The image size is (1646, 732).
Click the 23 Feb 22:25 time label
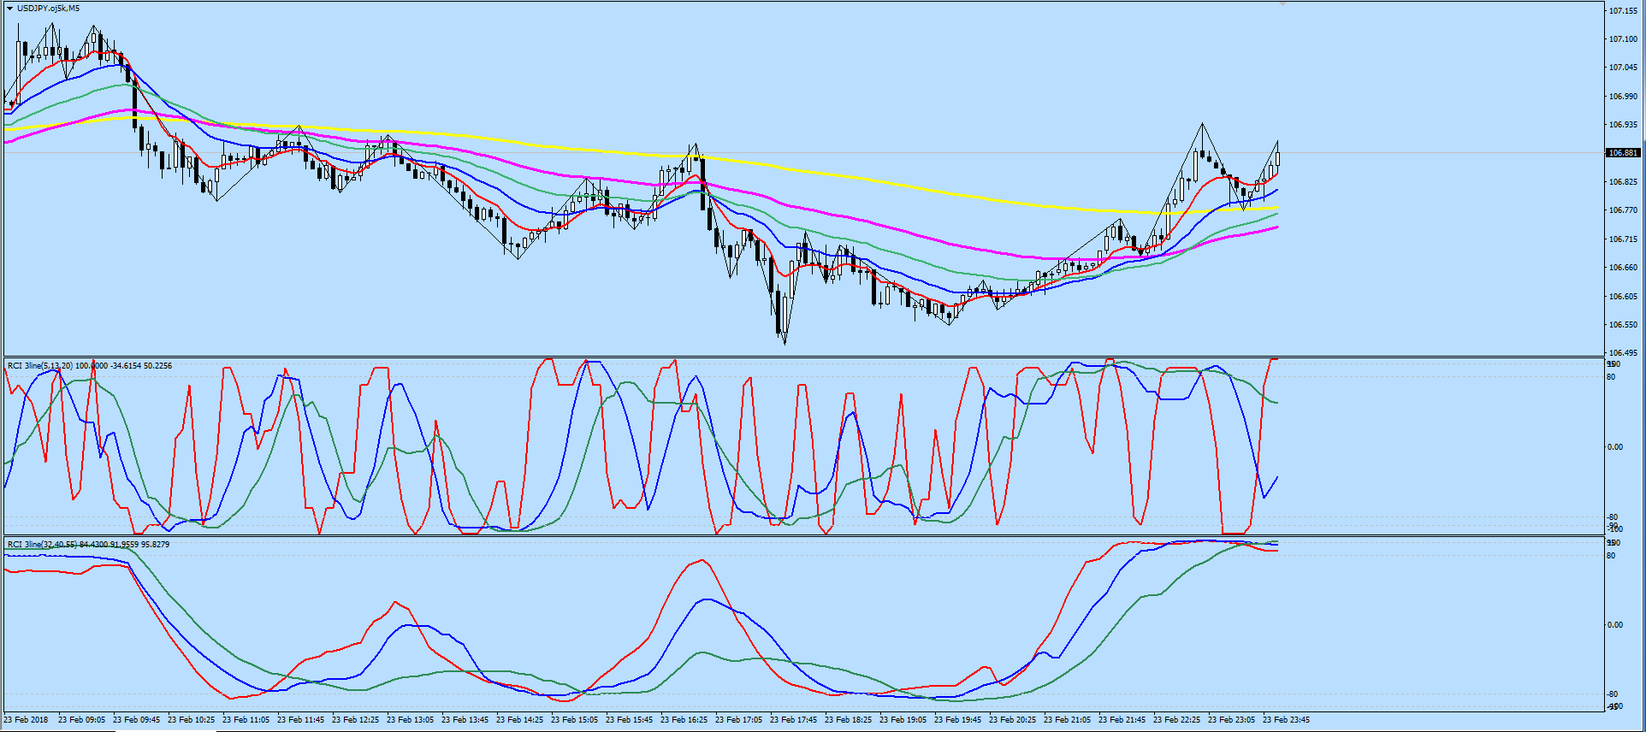1176,720
